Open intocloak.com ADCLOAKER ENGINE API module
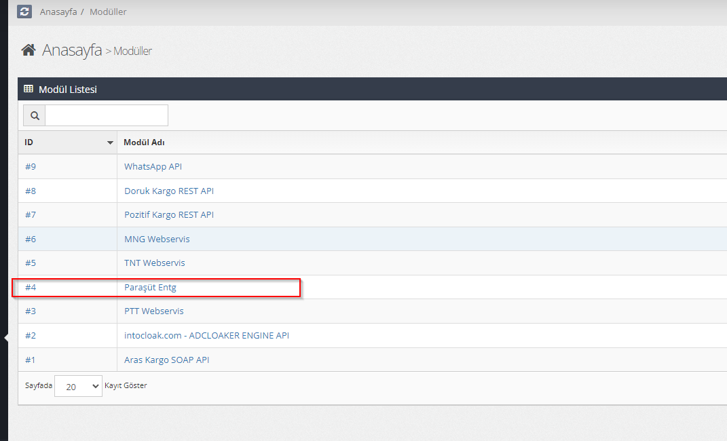The width and height of the screenshot is (727, 441). 206,335
